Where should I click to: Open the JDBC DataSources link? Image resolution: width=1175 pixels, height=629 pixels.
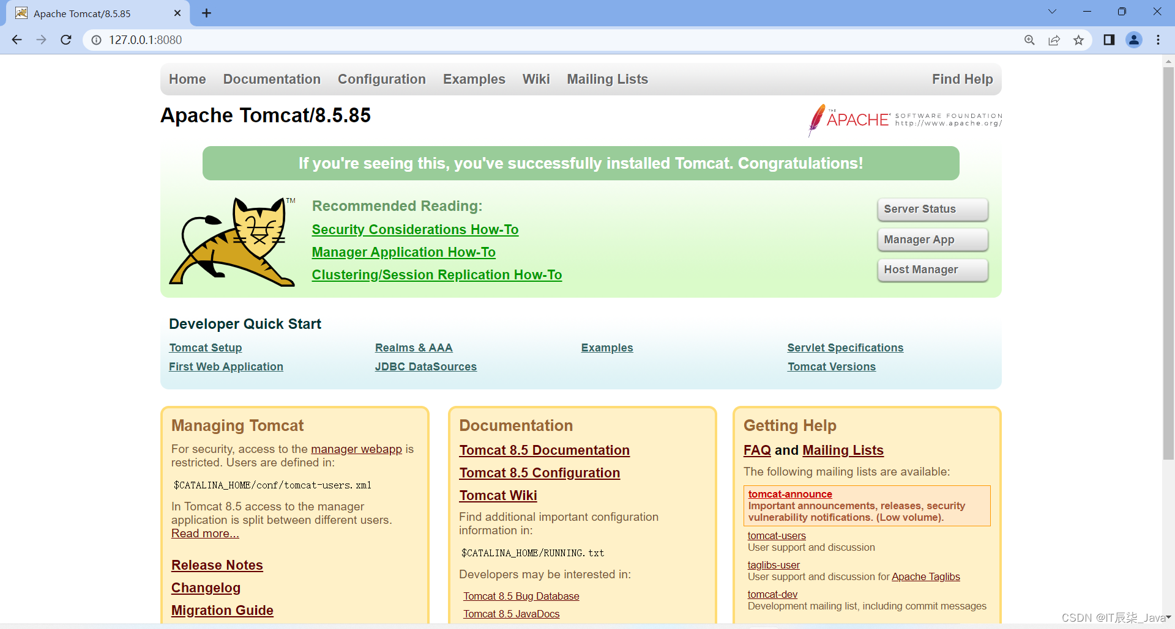pos(426,367)
